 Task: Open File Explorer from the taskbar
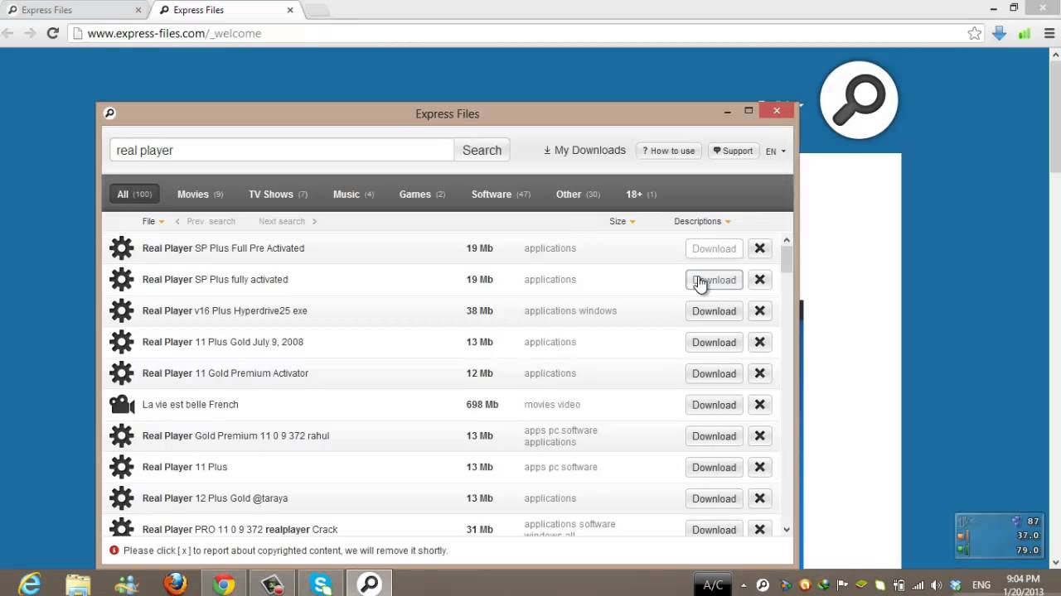[x=78, y=584]
